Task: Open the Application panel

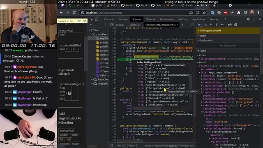Action: 198,19
